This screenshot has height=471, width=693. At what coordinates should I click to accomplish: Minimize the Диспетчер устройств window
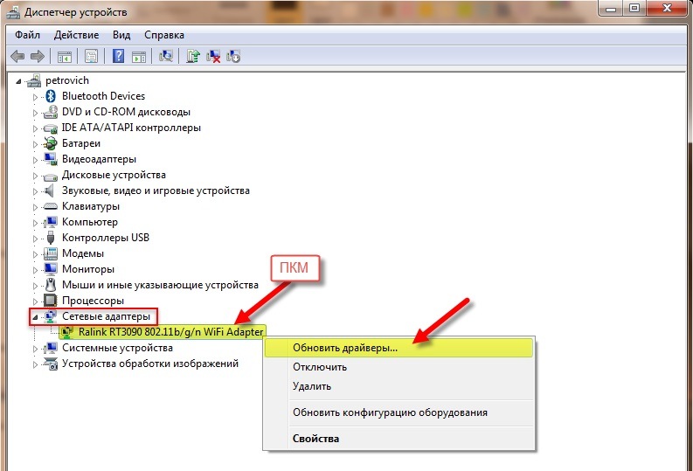click(610, 7)
